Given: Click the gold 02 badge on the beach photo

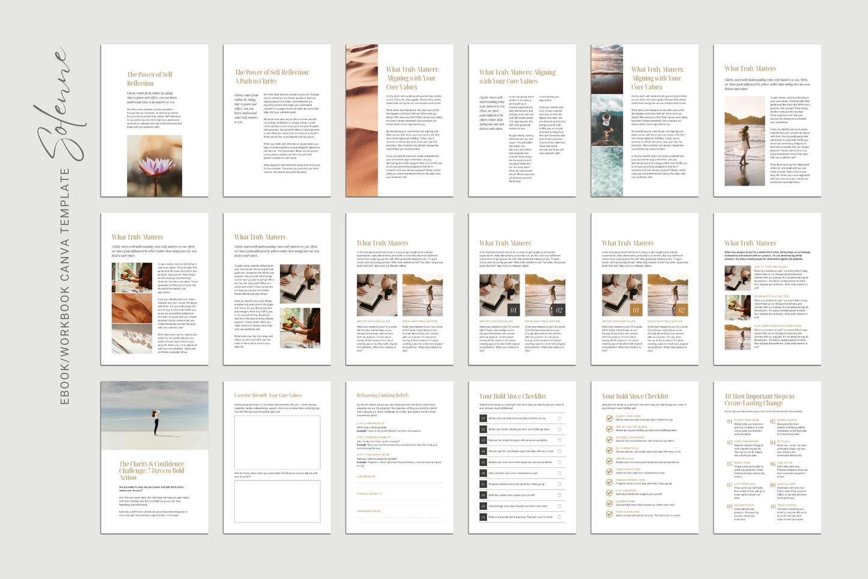Looking at the screenshot, I should click(x=681, y=310).
